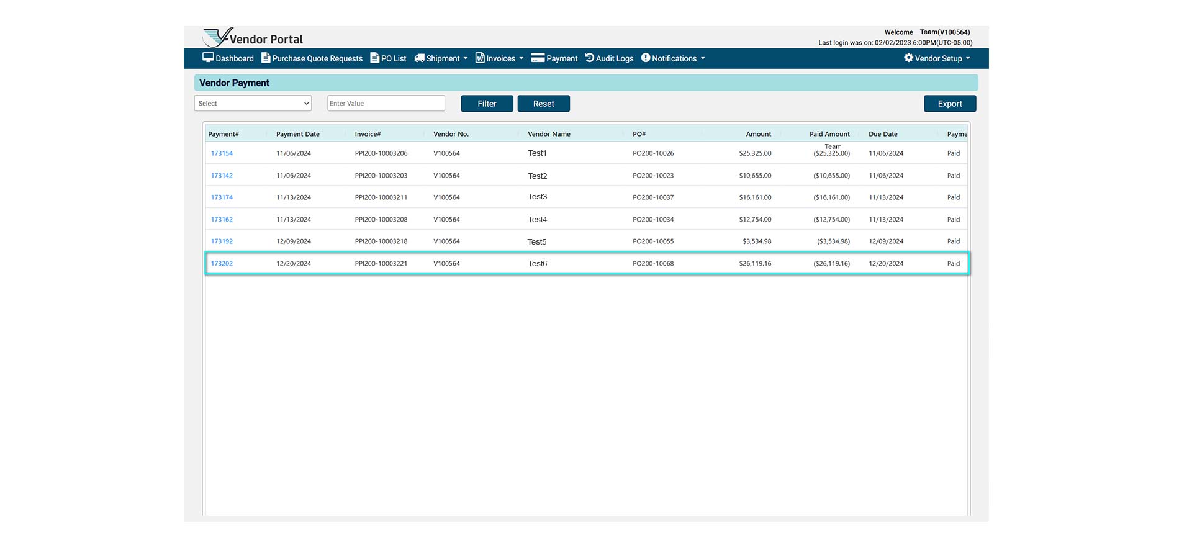Open payment link 173142
Screen dimensions: 1192x540
coord(222,176)
